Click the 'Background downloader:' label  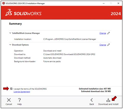[x=25, y=62]
